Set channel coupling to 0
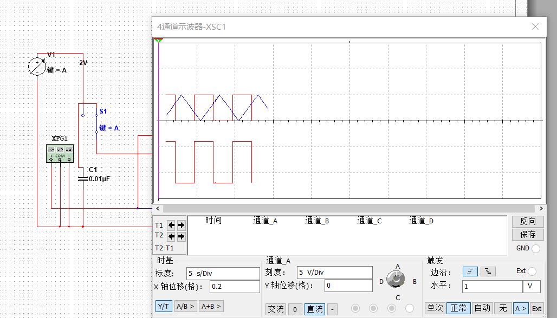This screenshot has width=557, height=318. (295, 309)
